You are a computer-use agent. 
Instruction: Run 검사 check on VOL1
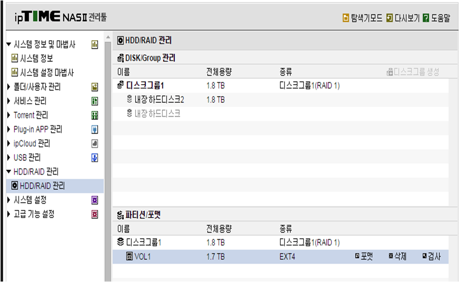click(431, 257)
